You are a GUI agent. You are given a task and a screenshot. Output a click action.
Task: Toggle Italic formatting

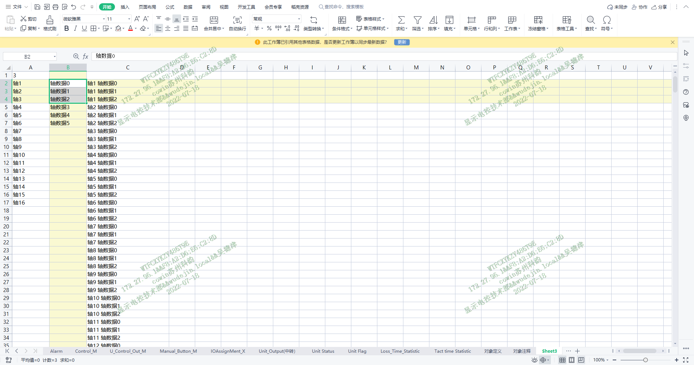click(x=75, y=29)
